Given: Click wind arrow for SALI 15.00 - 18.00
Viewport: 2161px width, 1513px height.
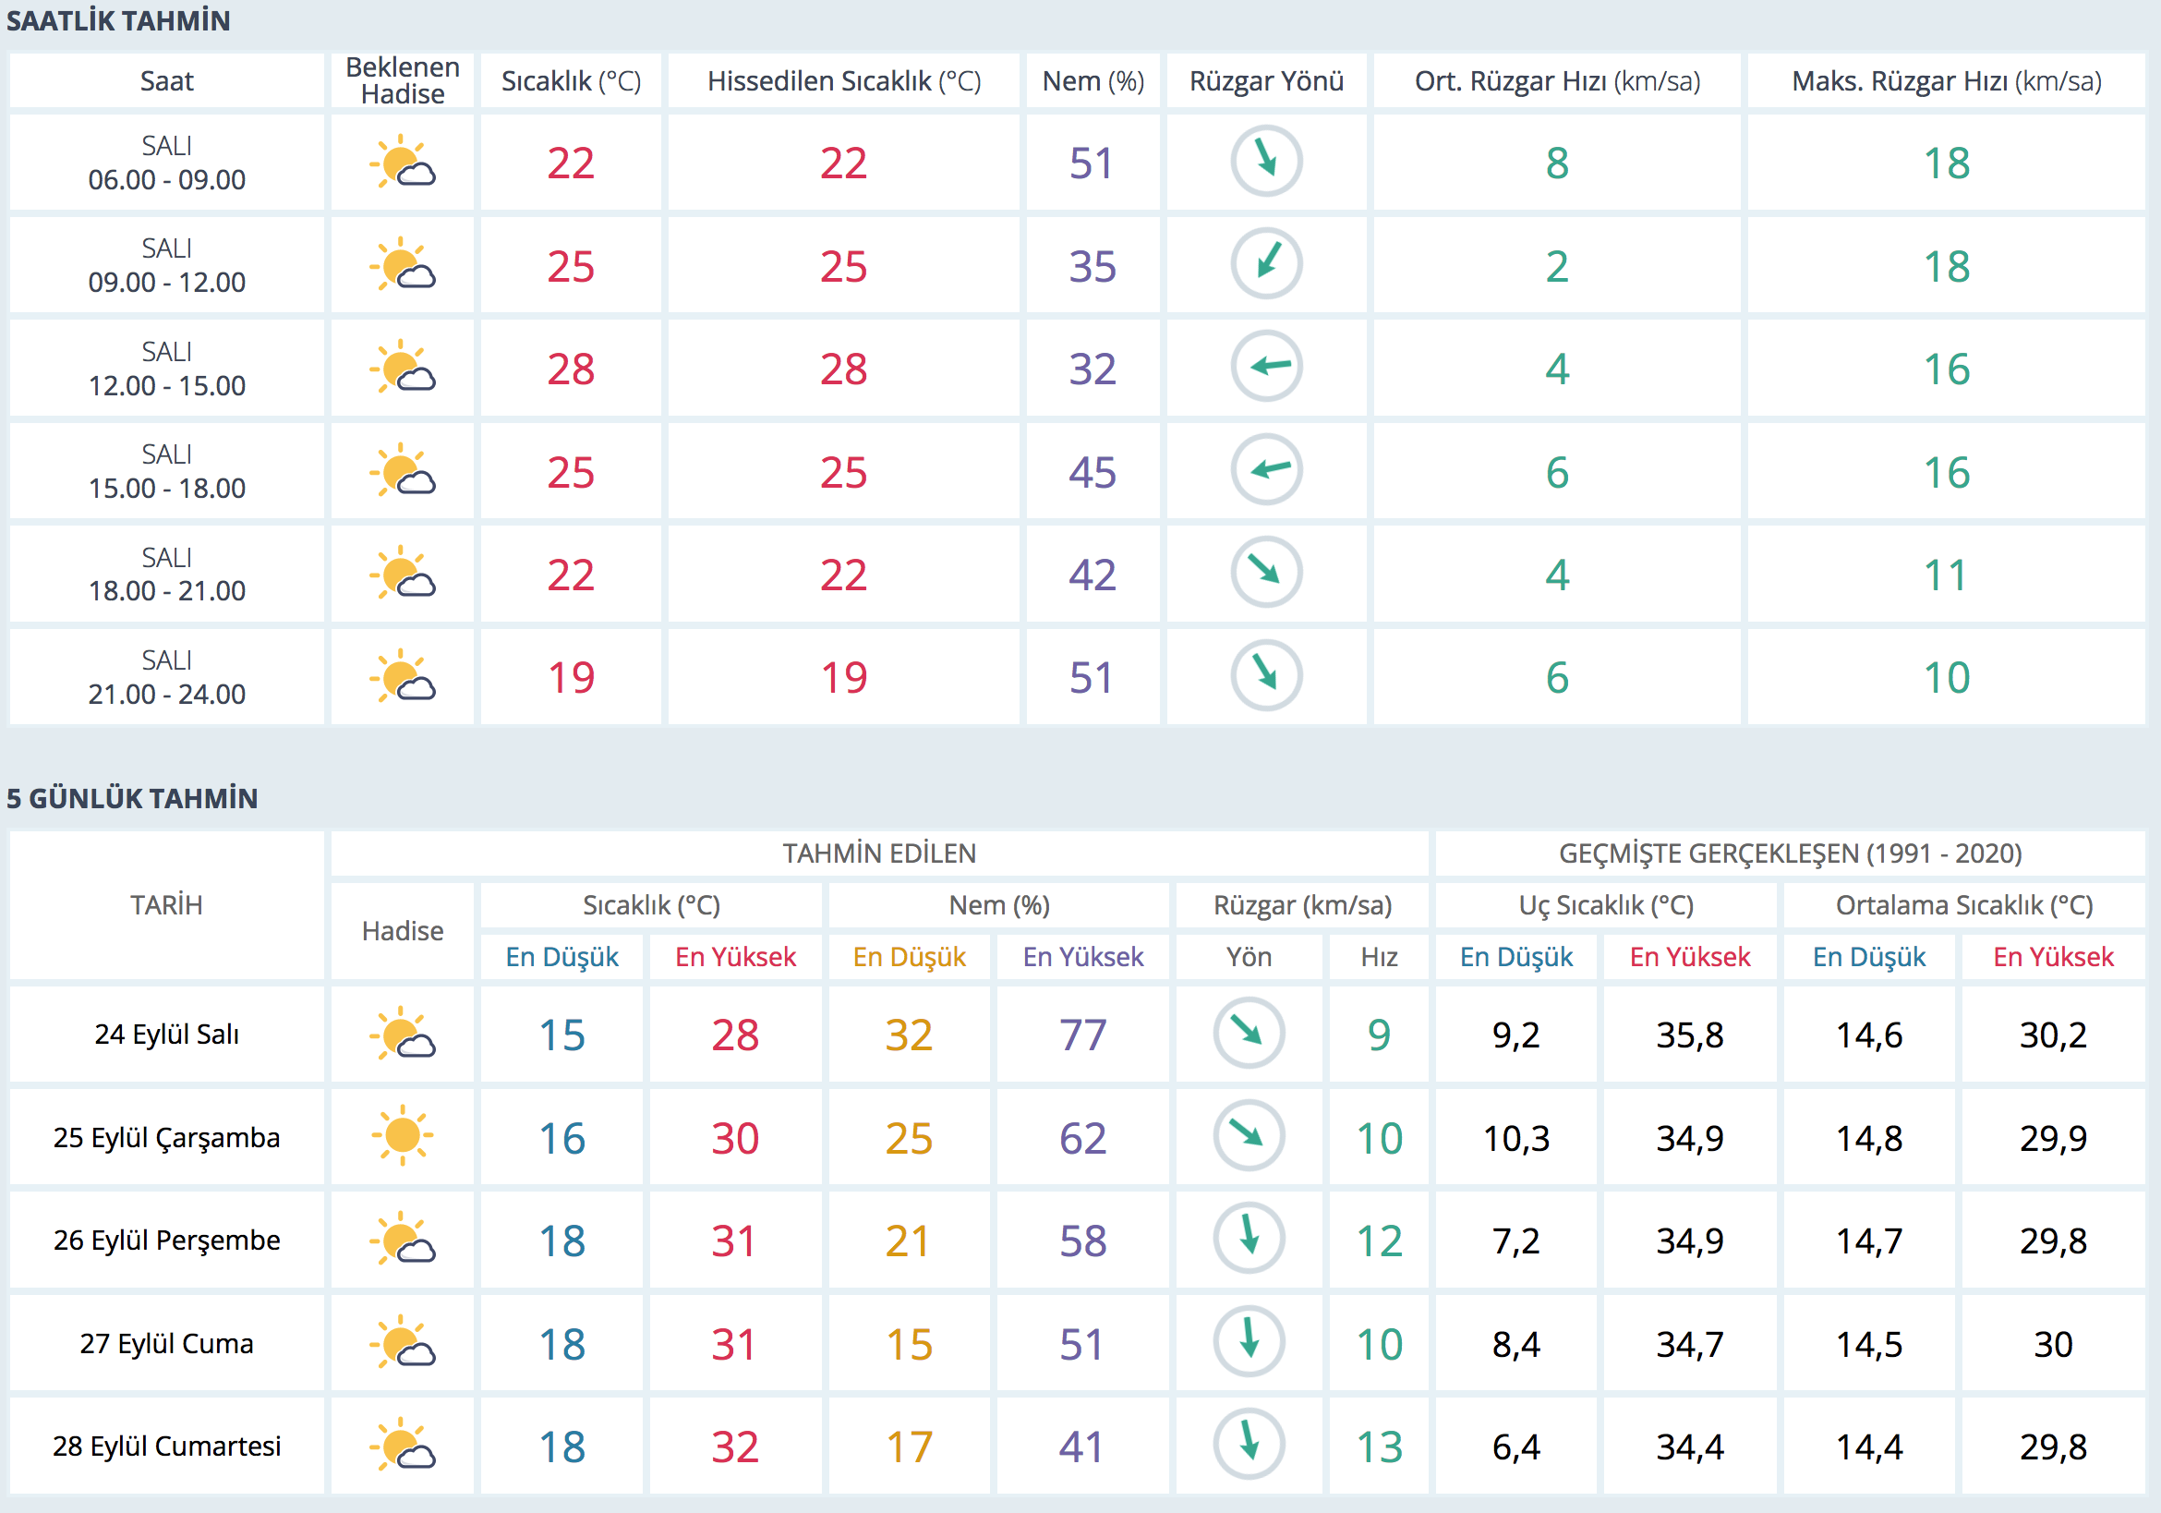Looking at the screenshot, I should (x=1266, y=470).
